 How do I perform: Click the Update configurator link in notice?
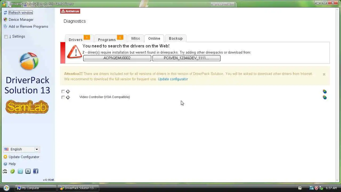tap(173, 79)
